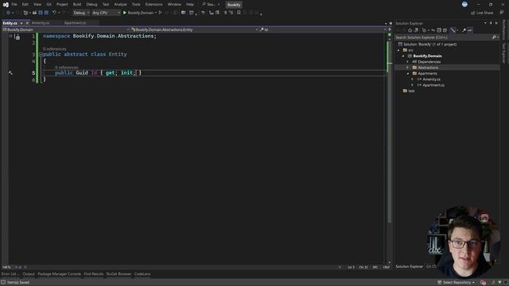This screenshot has height=286, width=509.
Task: Select the Bookify.Domain project node
Action: [427, 56]
